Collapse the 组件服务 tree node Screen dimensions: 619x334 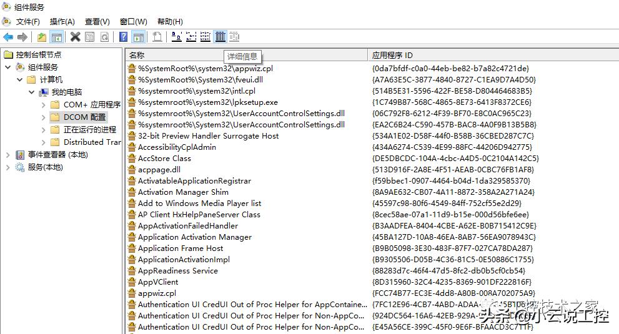(x=7, y=67)
